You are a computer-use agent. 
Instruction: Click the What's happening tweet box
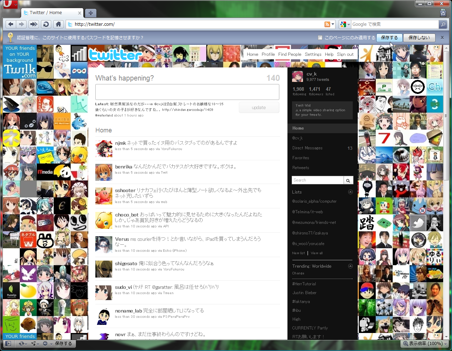click(x=187, y=92)
